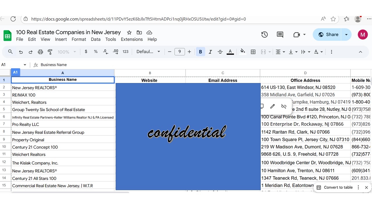Open the Default font dropdown

(x=148, y=52)
